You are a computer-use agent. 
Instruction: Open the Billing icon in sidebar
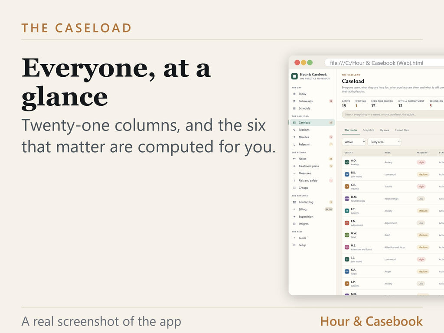click(x=294, y=209)
